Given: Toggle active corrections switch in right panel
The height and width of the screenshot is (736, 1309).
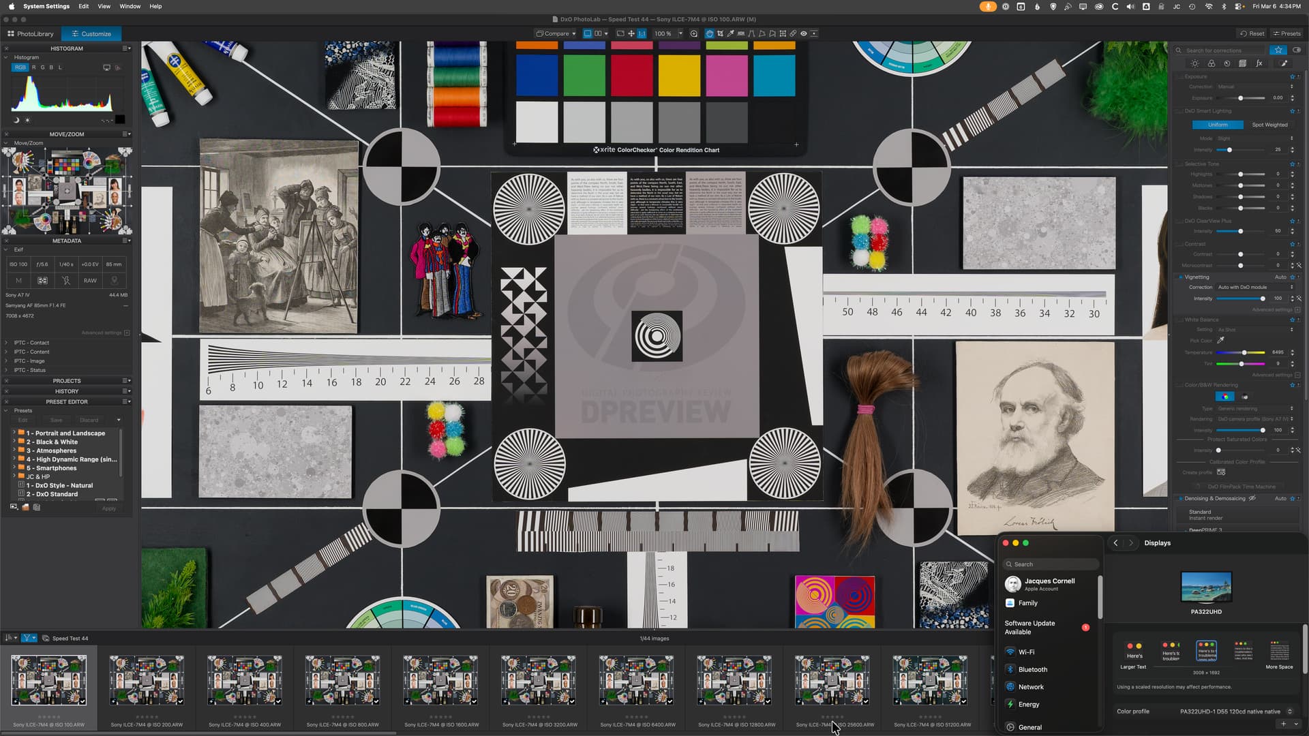Looking at the screenshot, I should (x=1297, y=50).
